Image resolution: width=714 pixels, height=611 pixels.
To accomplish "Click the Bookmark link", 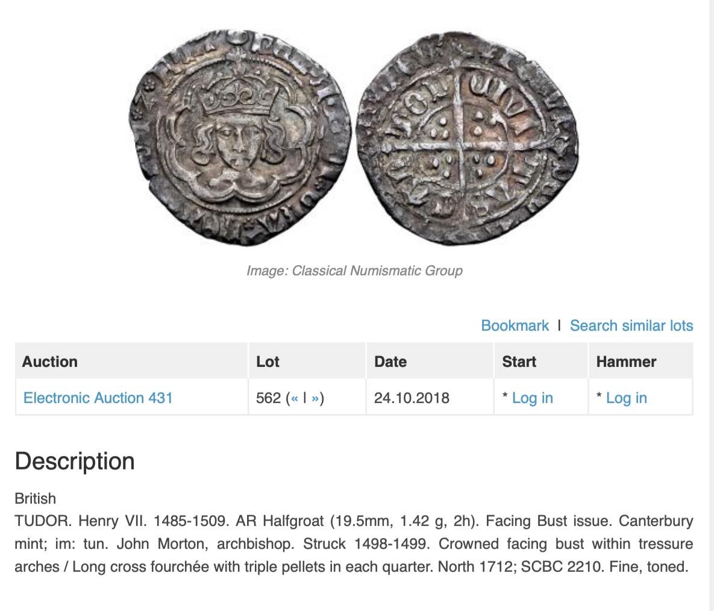I will [515, 325].
